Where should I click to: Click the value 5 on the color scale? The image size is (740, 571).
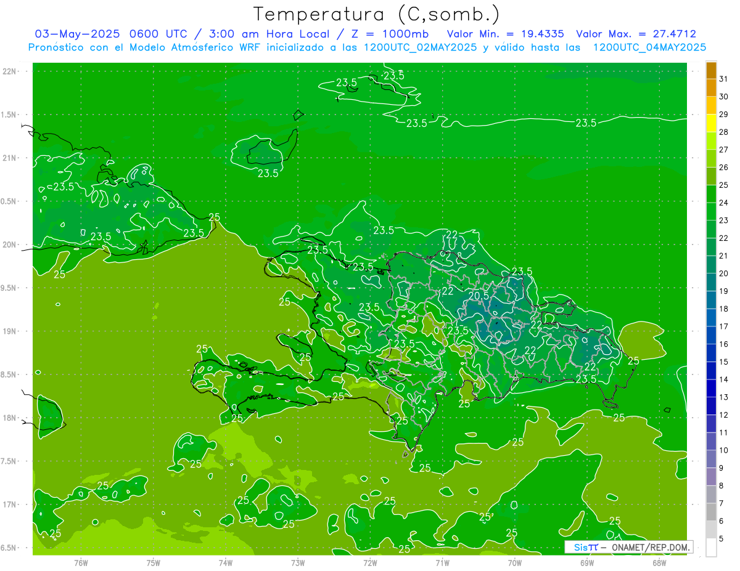pyautogui.click(x=721, y=539)
